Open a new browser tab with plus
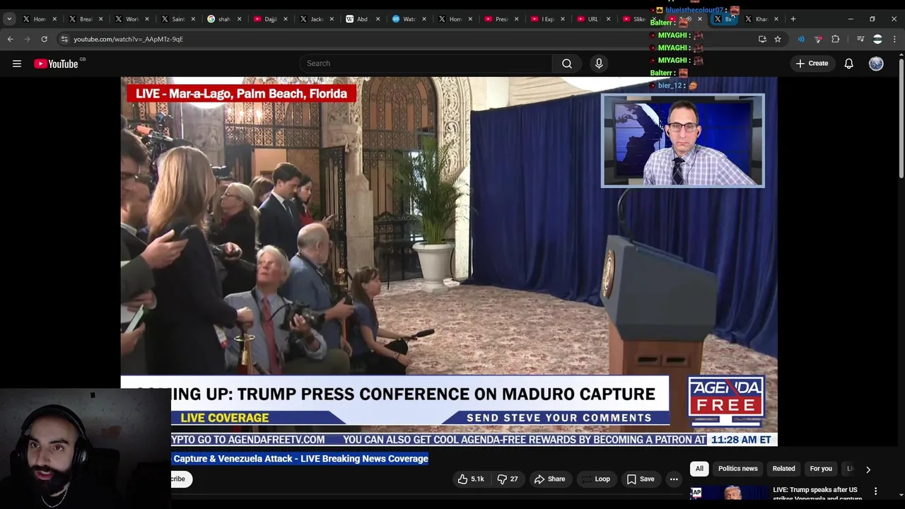Image resolution: width=905 pixels, height=509 pixels. pyautogui.click(x=793, y=19)
